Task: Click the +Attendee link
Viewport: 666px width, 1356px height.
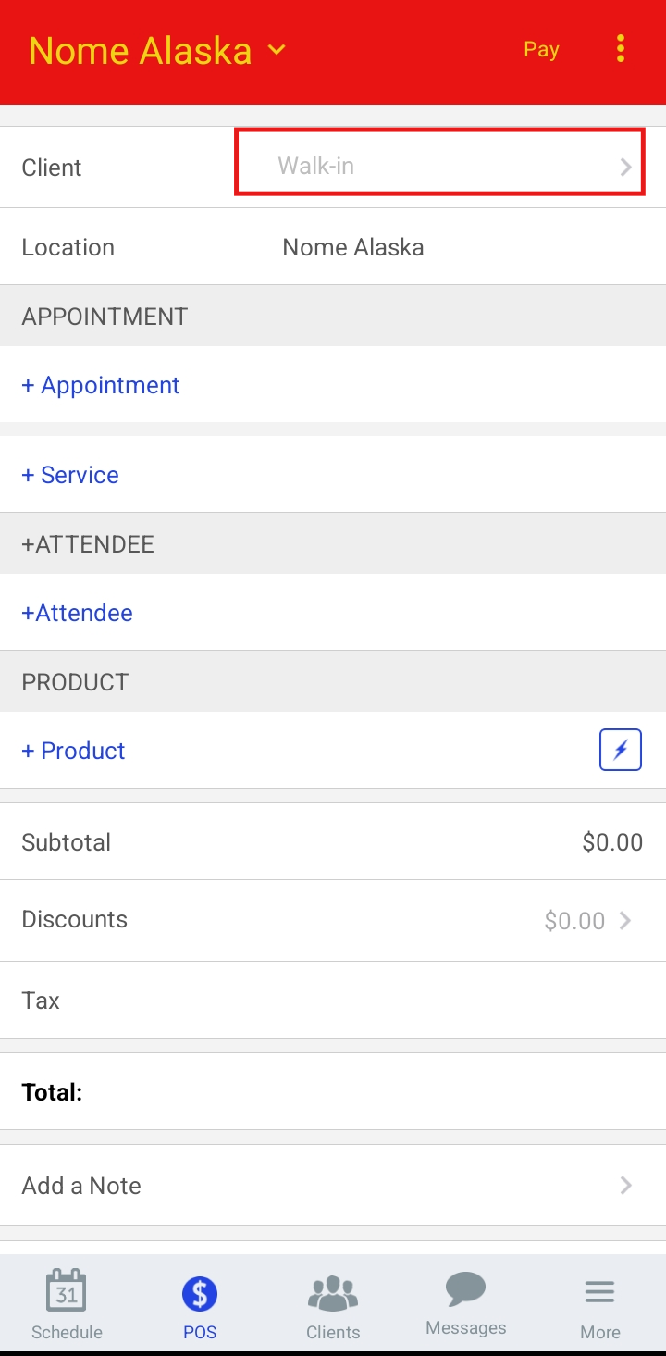Action: pos(77,613)
